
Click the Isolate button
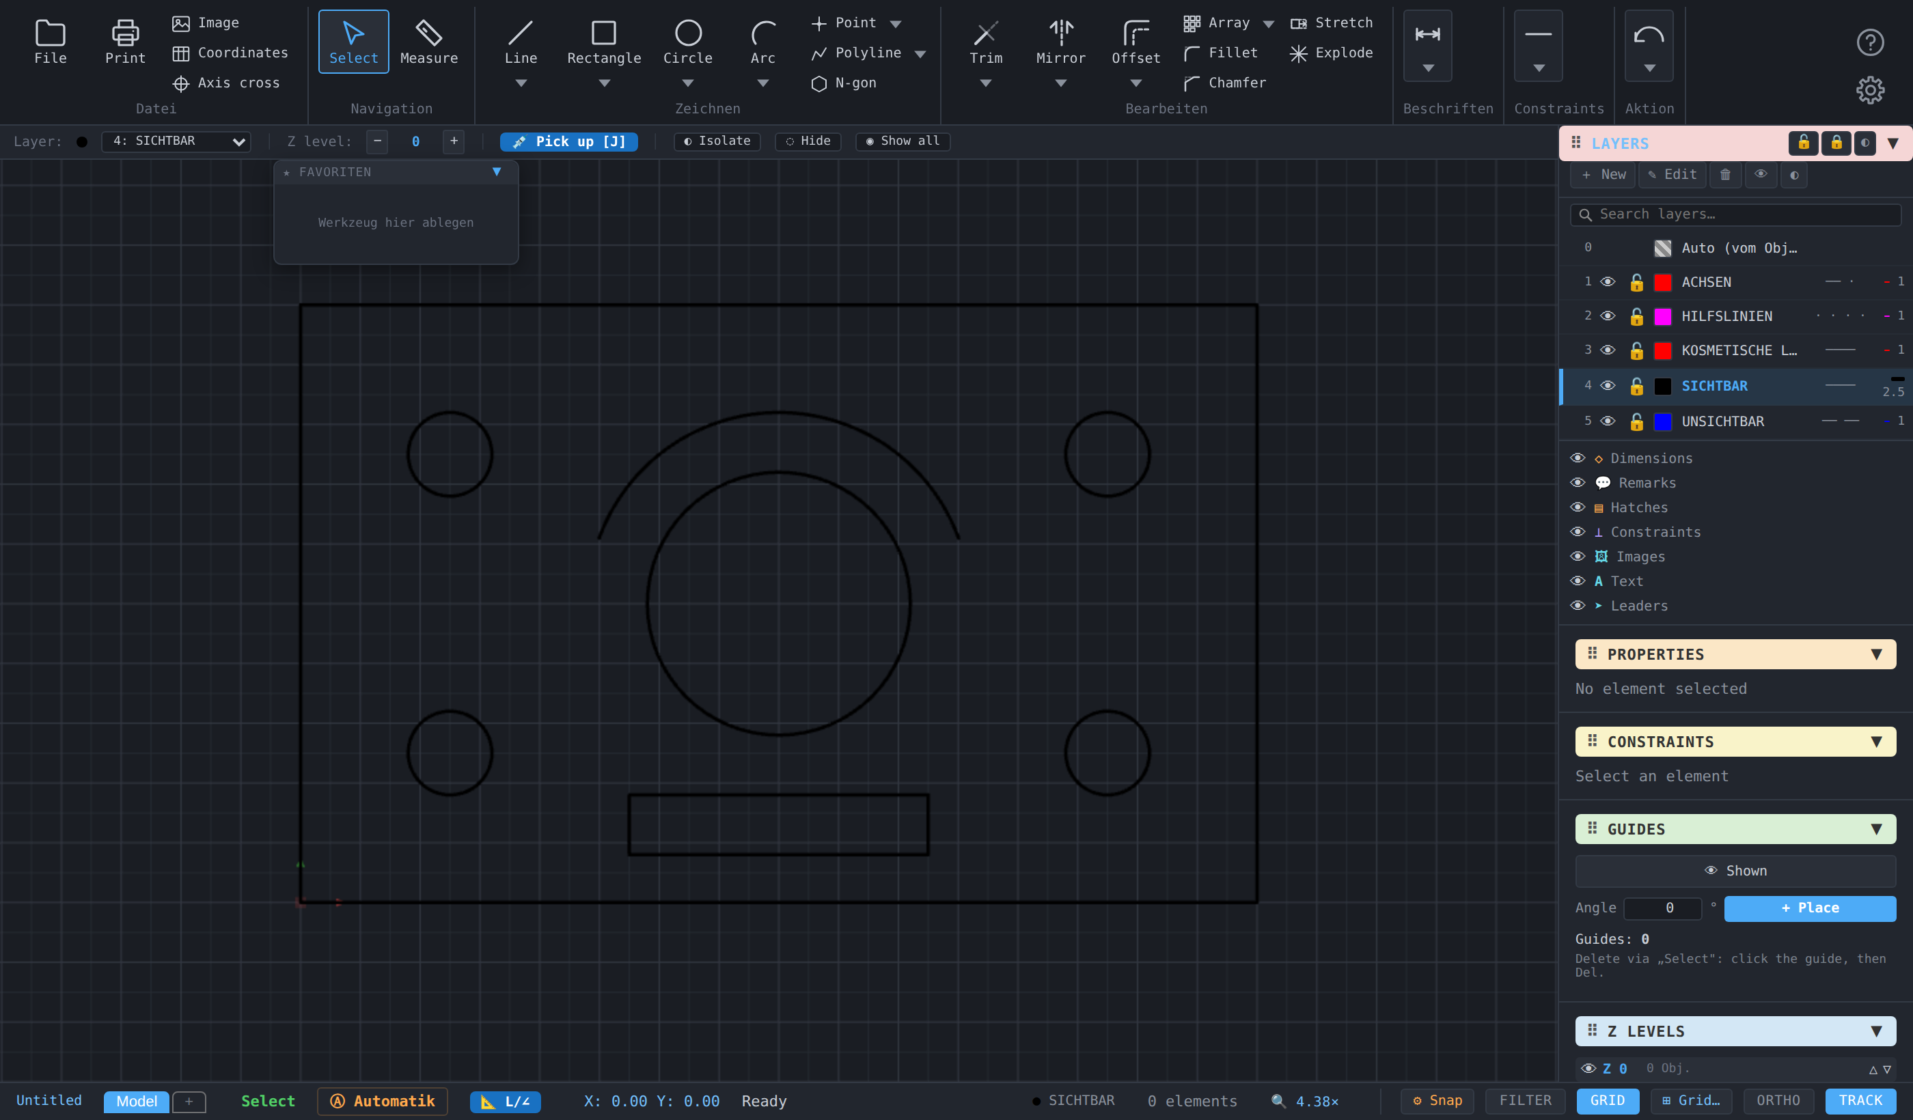(717, 141)
